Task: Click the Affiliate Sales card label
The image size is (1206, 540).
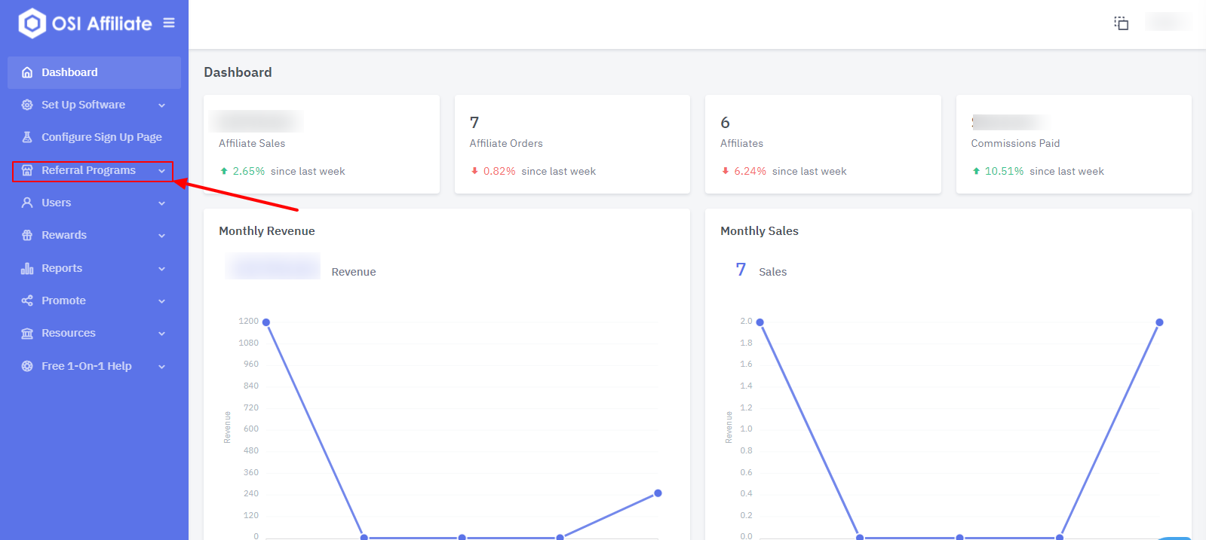Action: (x=252, y=143)
